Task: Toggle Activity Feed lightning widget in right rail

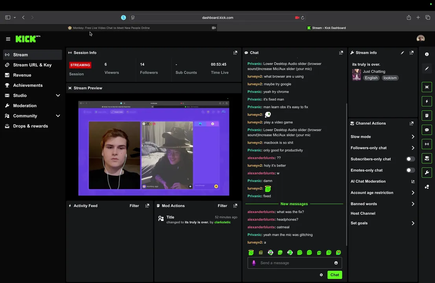Action: pos(427,101)
